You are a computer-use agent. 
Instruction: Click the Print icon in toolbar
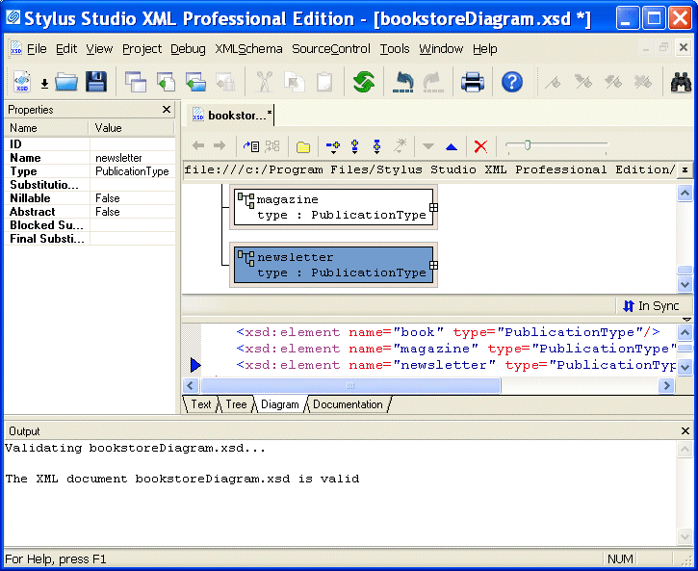click(x=472, y=82)
